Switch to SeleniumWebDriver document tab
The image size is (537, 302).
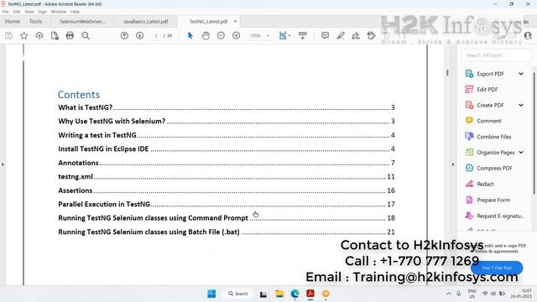coord(82,21)
